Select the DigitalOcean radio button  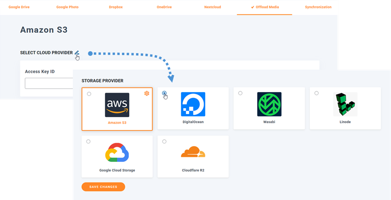point(164,93)
